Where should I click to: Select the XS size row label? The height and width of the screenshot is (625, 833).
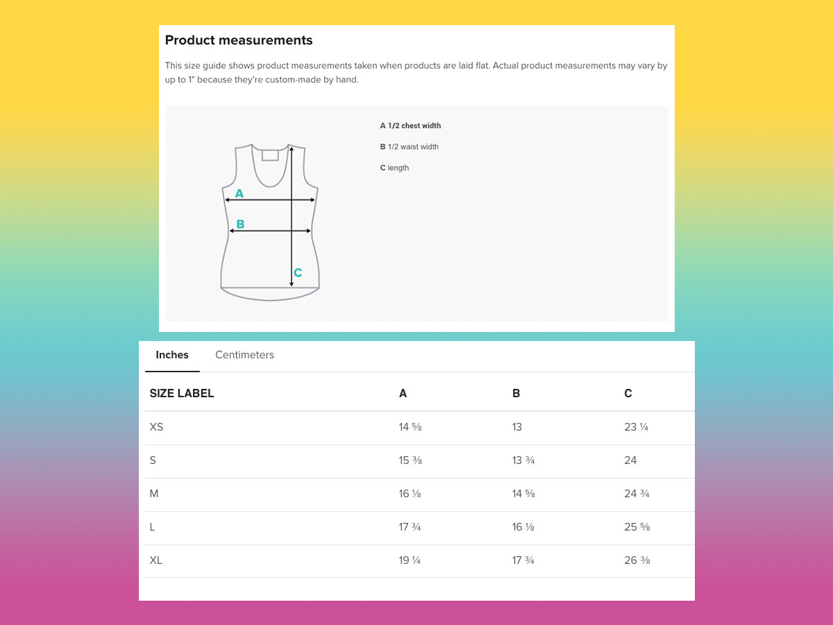[156, 427]
